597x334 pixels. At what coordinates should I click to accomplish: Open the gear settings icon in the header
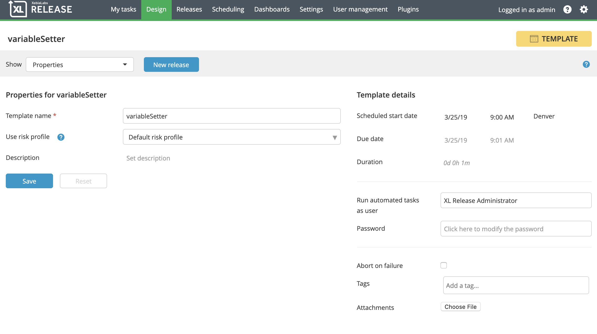[x=584, y=9]
